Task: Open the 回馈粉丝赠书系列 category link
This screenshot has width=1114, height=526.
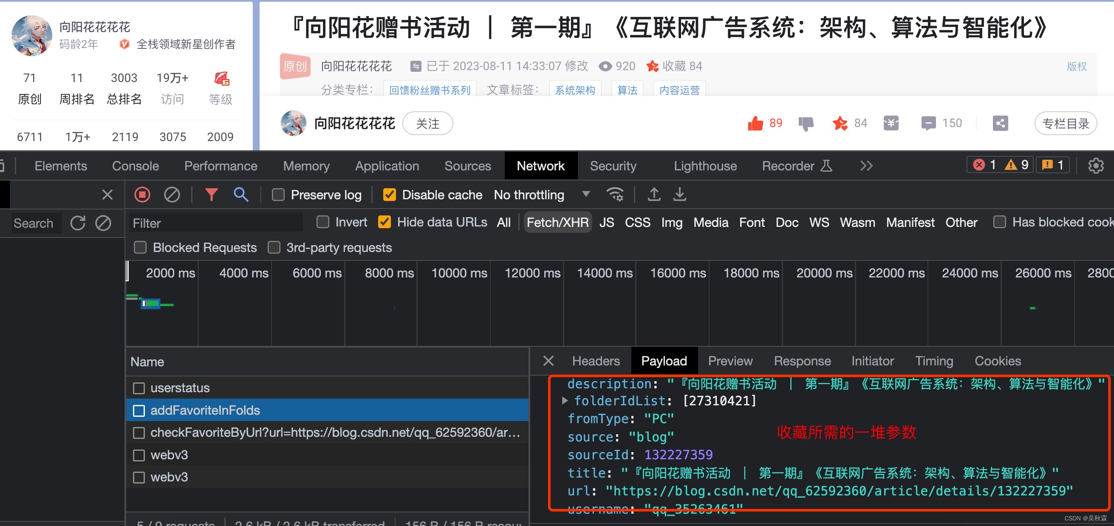Action: (x=430, y=90)
